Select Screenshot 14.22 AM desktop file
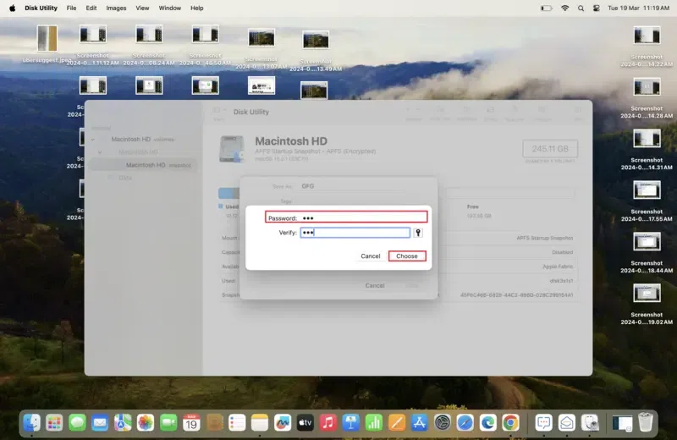 647,47
